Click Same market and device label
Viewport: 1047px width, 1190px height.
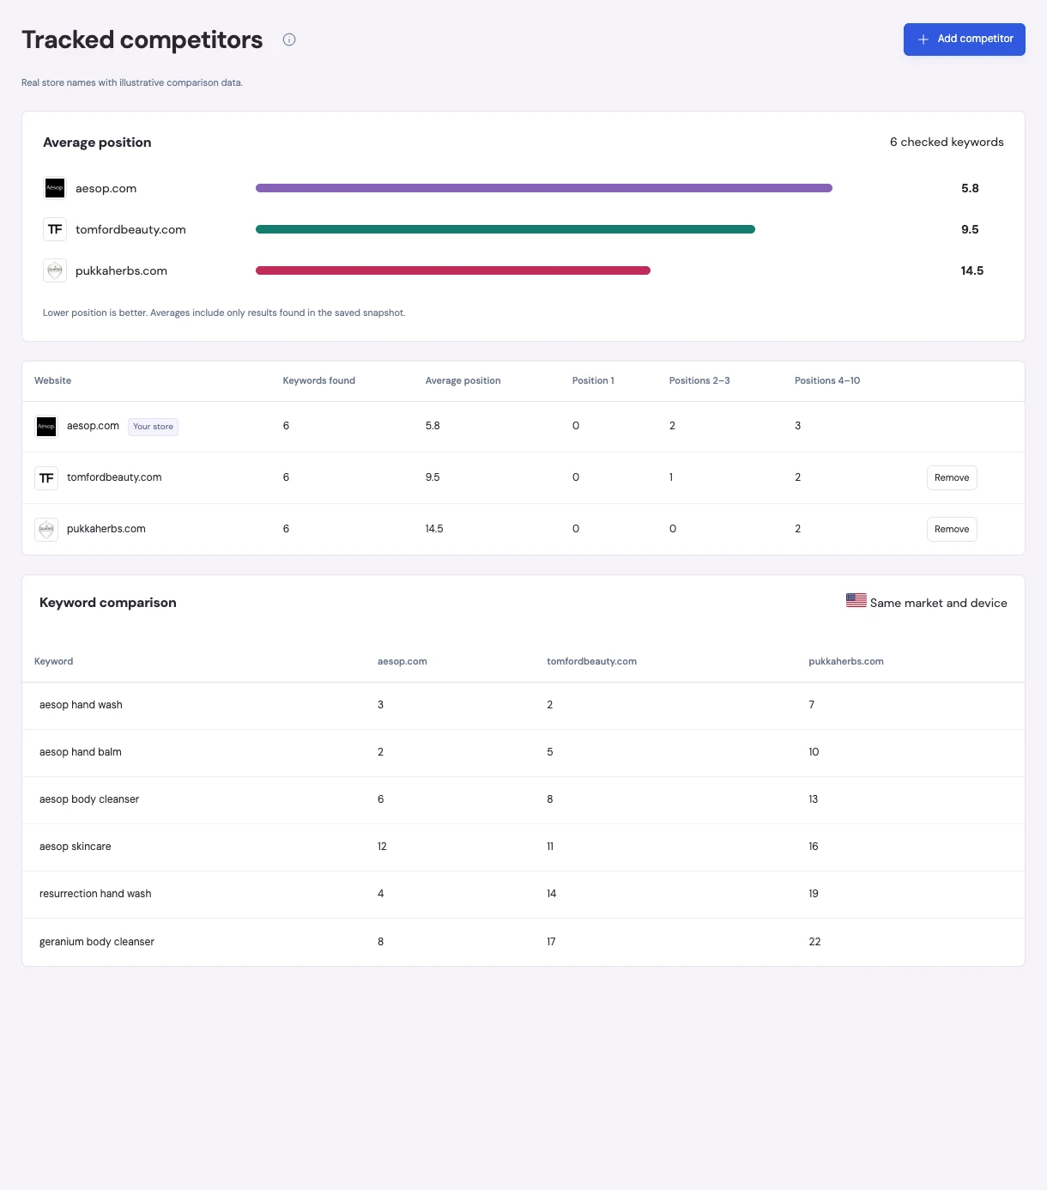point(939,603)
